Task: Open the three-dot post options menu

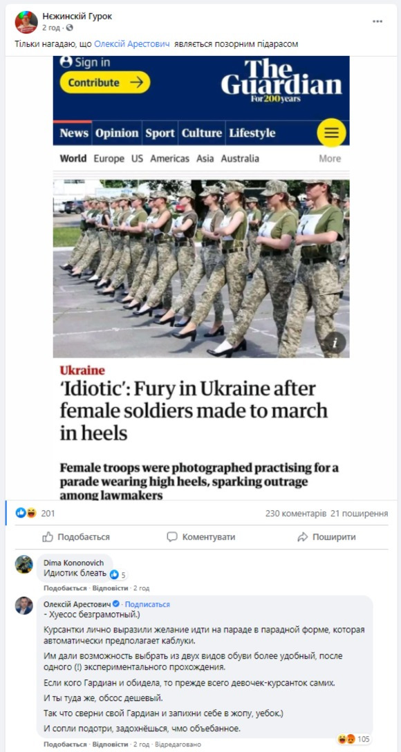Action: [377, 21]
